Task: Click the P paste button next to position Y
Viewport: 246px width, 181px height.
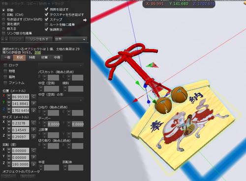Action: pos(33,103)
